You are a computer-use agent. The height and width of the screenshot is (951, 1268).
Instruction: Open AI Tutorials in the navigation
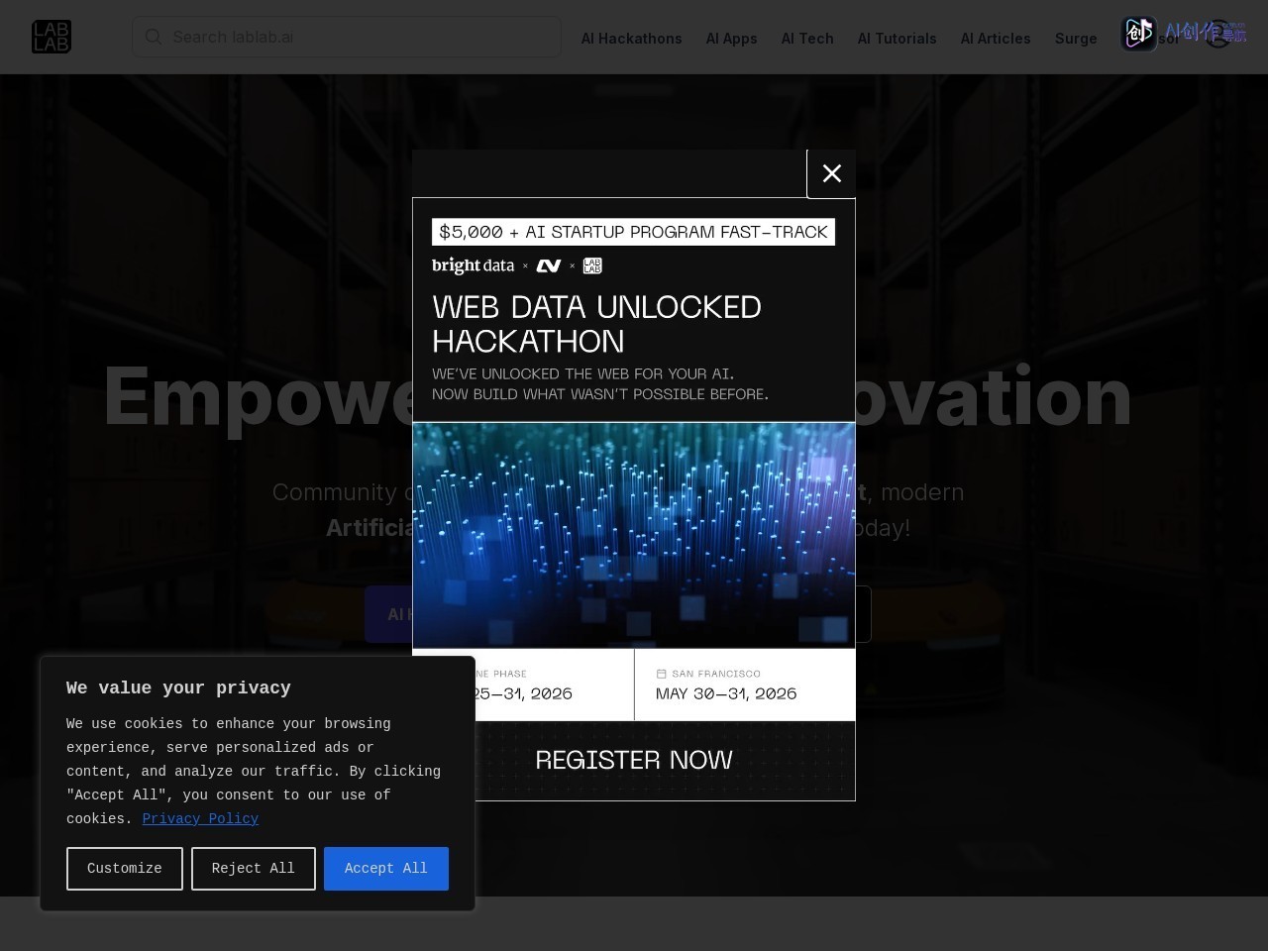click(x=897, y=39)
